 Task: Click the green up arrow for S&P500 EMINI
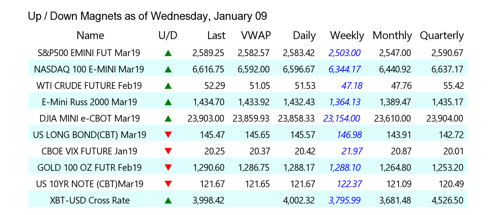pyautogui.click(x=168, y=53)
